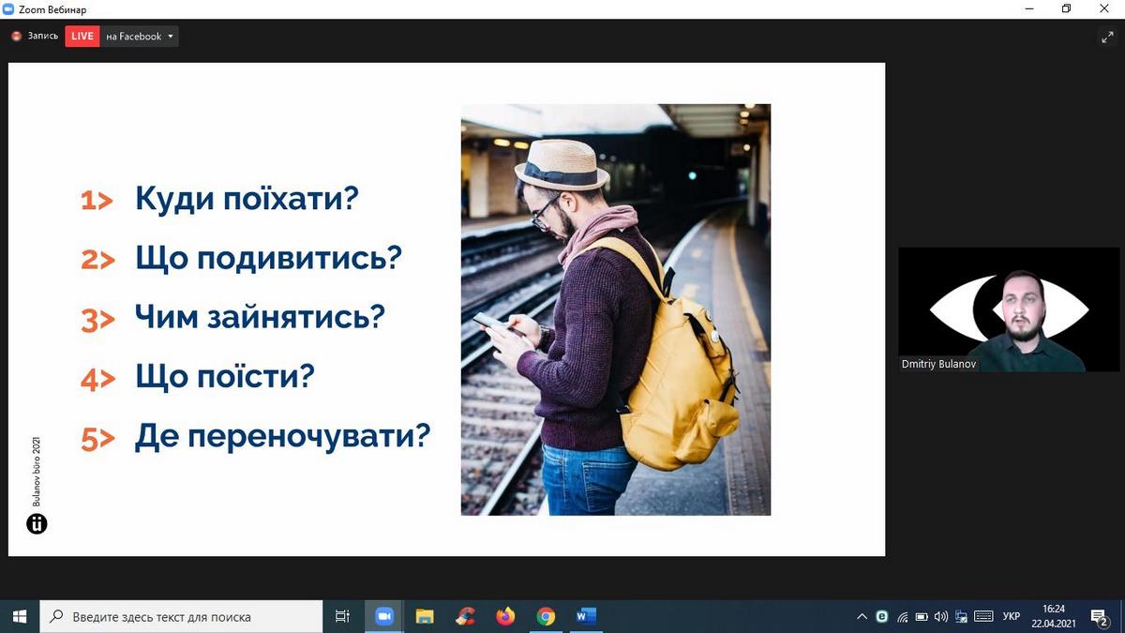This screenshot has height=633, width=1125.
Task: Open Google Chrome from the taskbar
Action: [546, 616]
